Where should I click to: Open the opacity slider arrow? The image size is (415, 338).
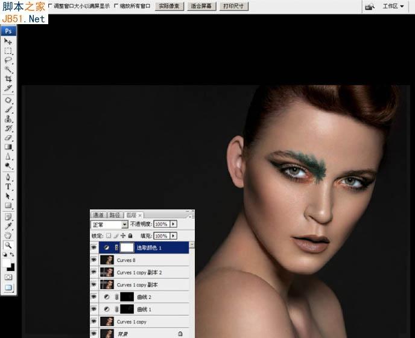click(x=173, y=224)
